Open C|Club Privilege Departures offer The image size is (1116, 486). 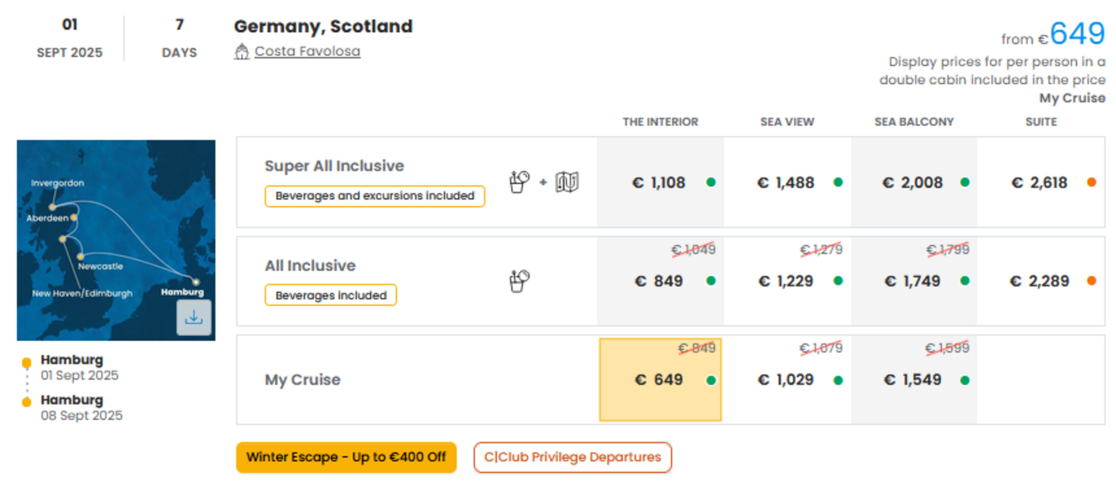572,457
